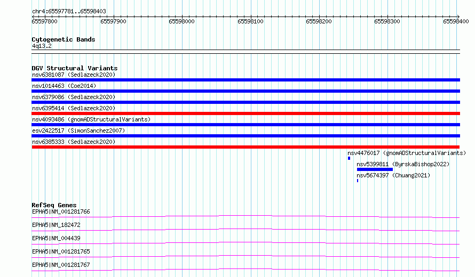Click ruler position 65597800
Viewport: 475px width, 277px height.
44,21
